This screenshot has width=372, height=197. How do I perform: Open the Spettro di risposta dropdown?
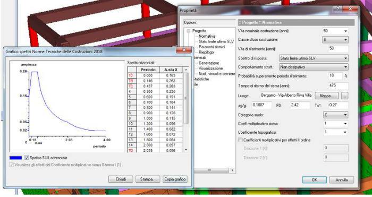pos(314,58)
